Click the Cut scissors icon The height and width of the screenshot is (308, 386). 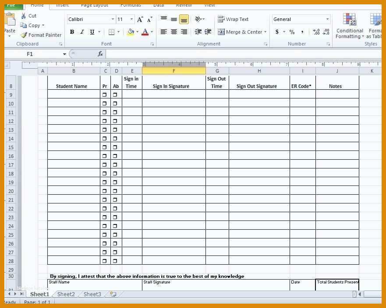coord(24,16)
